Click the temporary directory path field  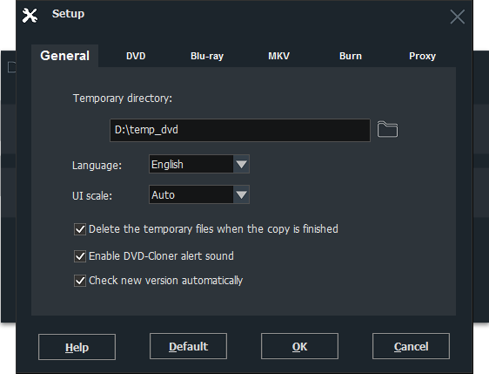pos(240,130)
